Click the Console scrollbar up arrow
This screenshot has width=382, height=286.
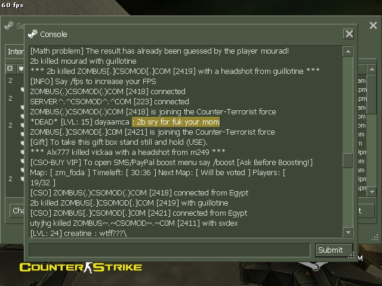click(348, 51)
